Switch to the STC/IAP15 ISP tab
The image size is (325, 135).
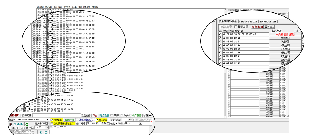point(268,21)
